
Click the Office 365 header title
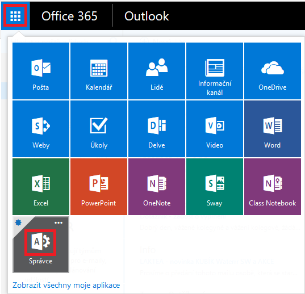tap(69, 16)
